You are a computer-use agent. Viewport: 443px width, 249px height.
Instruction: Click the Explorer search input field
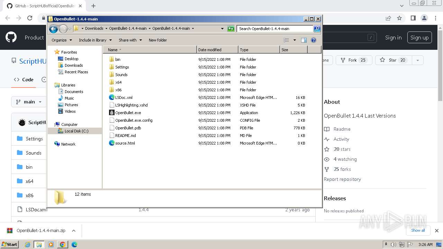(275, 29)
